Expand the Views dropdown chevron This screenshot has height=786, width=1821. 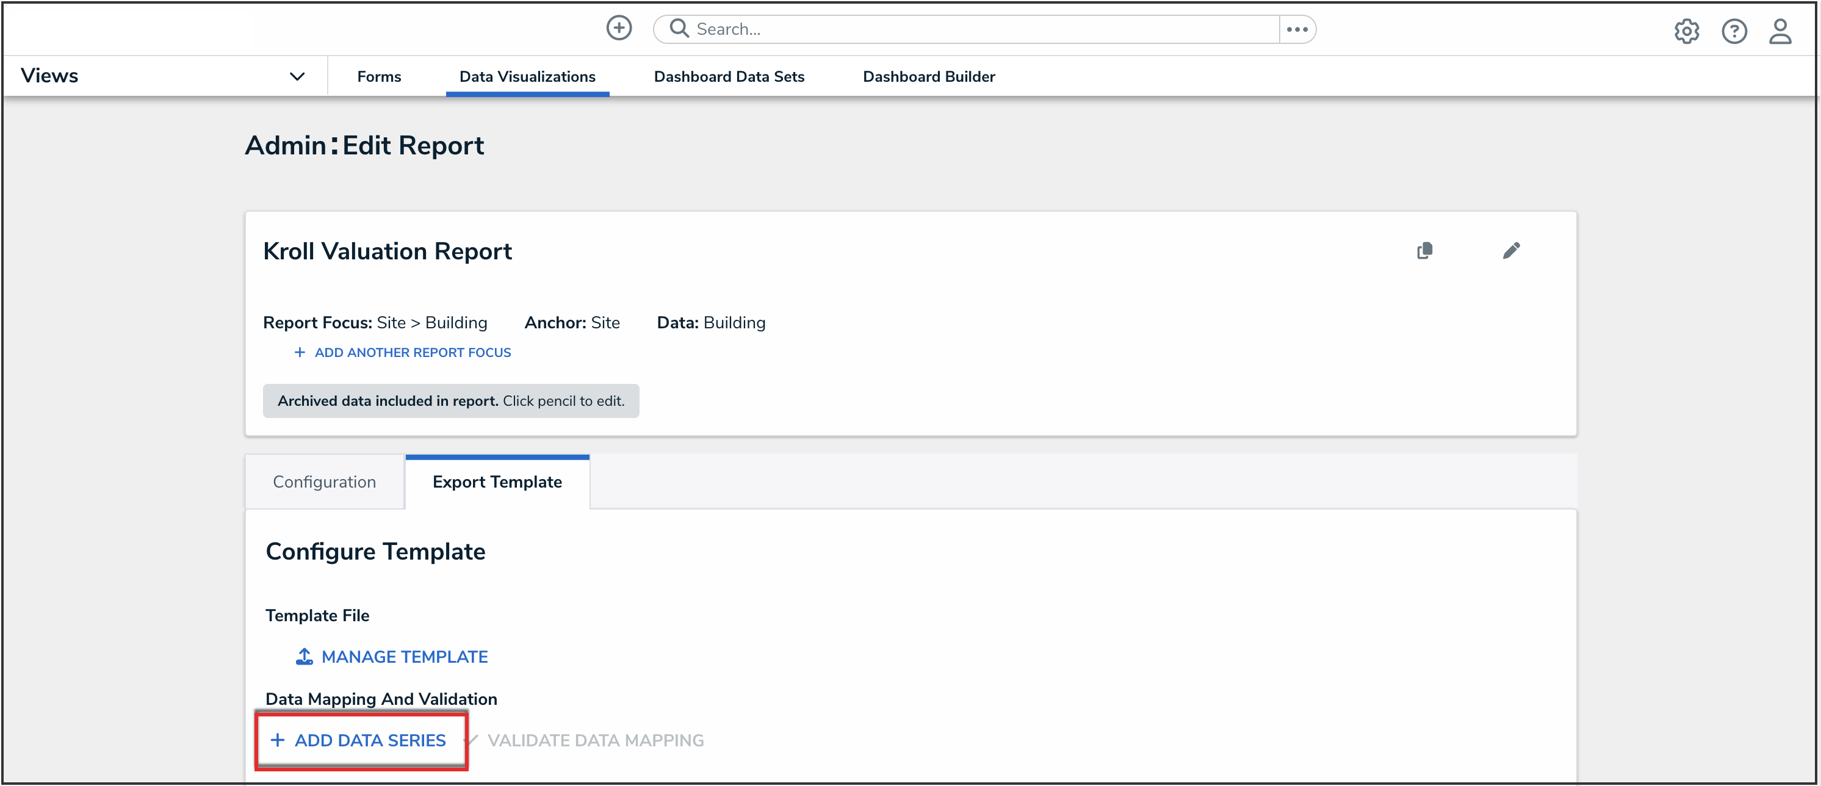coord(297,76)
